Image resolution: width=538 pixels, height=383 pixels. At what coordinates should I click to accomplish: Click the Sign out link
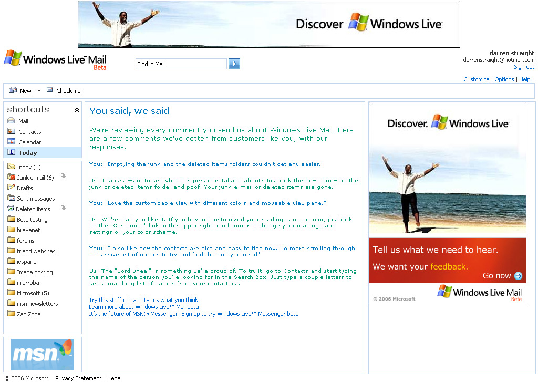coord(524,67)
